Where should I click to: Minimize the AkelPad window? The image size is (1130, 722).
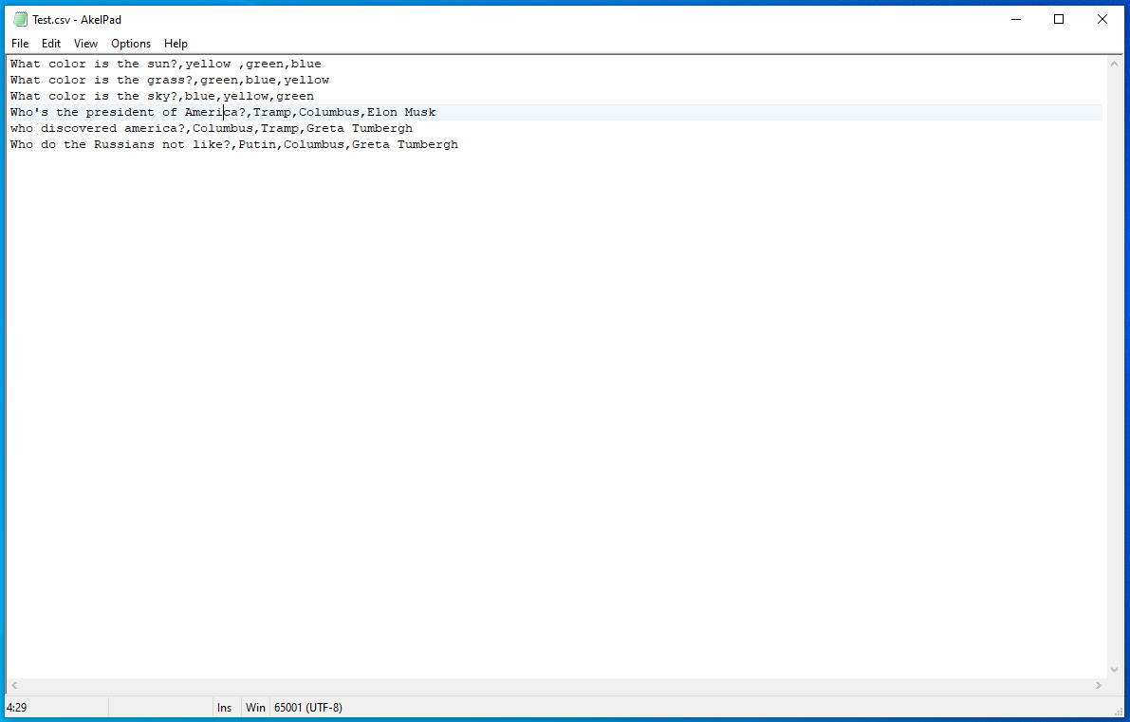click(1016, 20)
